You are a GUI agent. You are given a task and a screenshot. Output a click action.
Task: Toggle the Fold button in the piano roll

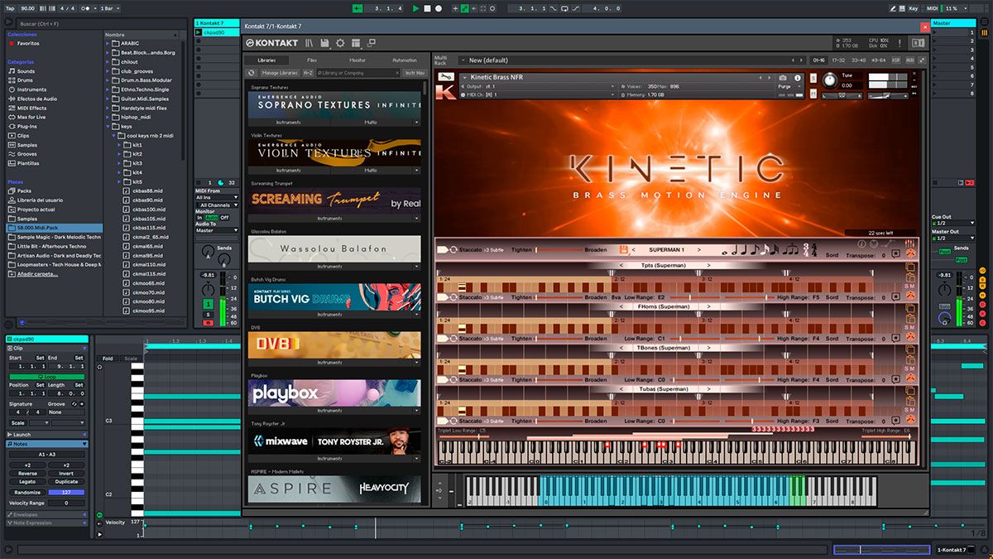point(108,359)
